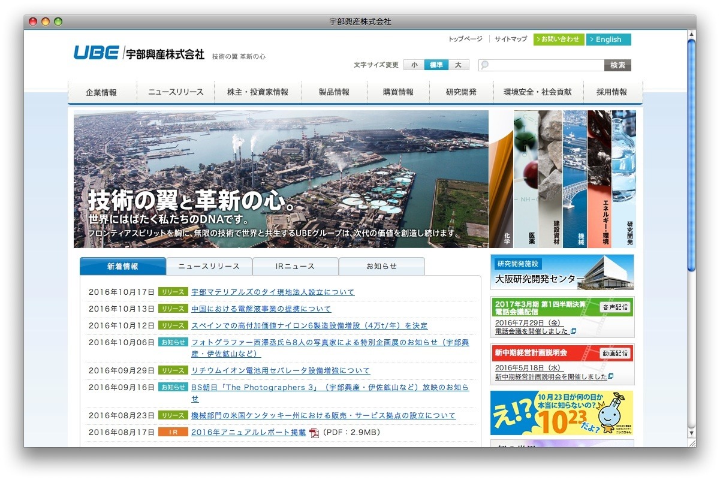Select the 建設資材 category image strip
The width and height of the screenshot is (720, 480).
(x=550, y=179)
